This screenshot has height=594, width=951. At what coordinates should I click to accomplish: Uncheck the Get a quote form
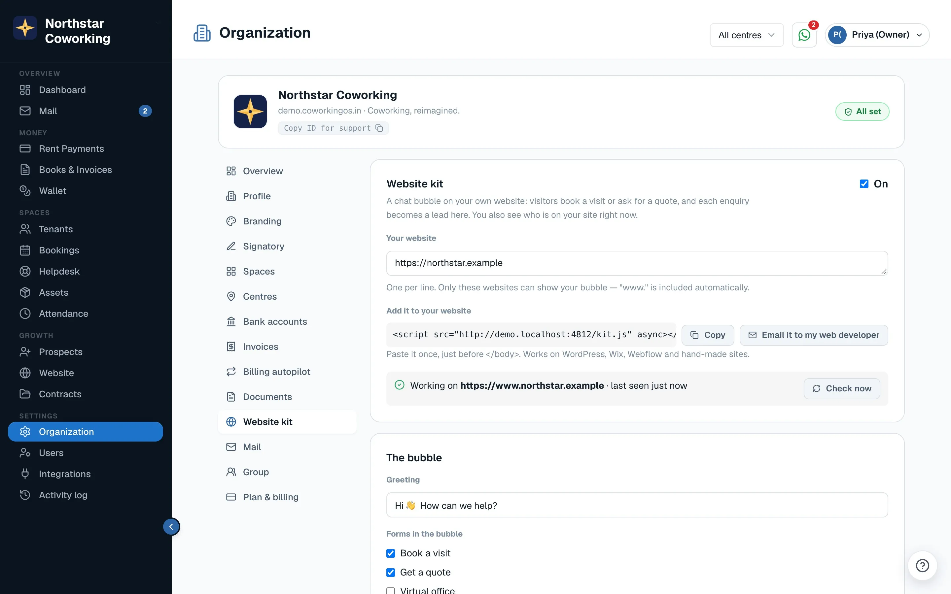[391, 573]
